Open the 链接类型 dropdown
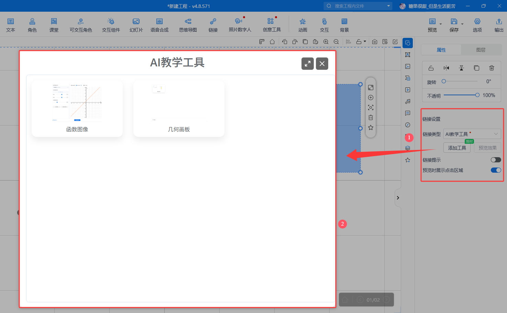The width and height of the screenshot is (507, 313). [472, 134]
